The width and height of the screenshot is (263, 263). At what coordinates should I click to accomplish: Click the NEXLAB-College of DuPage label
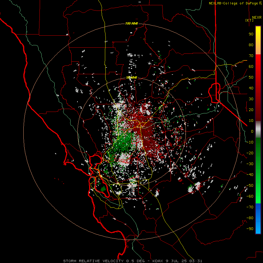coord(235,3)
